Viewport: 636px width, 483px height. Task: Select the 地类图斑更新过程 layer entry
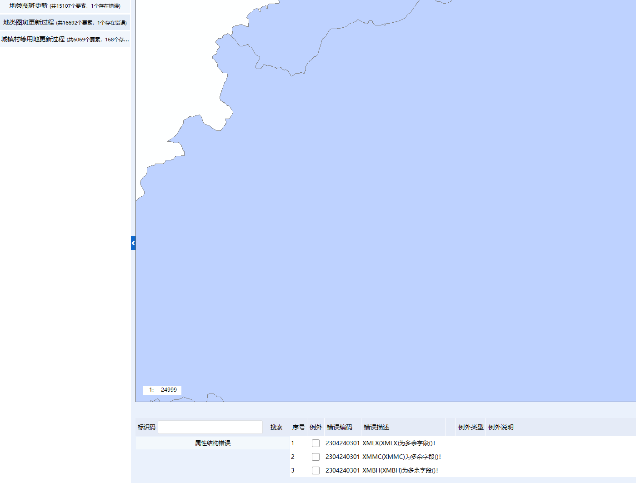tap(65, 22)
